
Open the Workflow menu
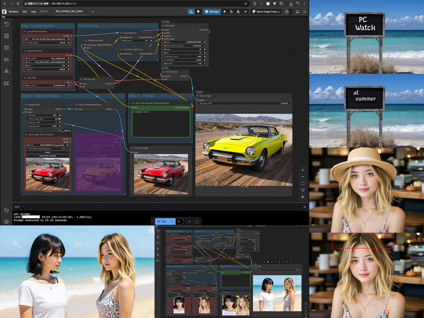click(x=13, y=12)
